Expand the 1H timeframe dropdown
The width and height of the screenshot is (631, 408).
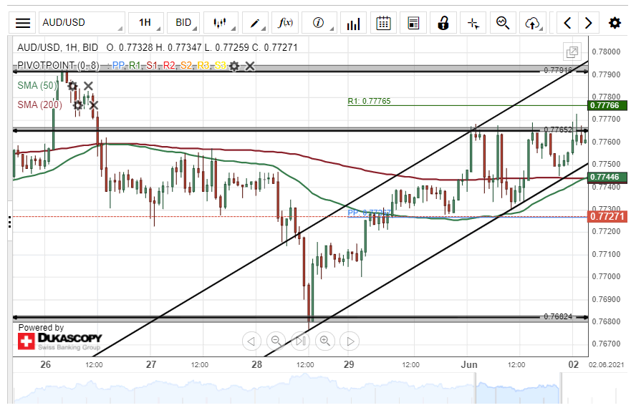pos(146,23)
